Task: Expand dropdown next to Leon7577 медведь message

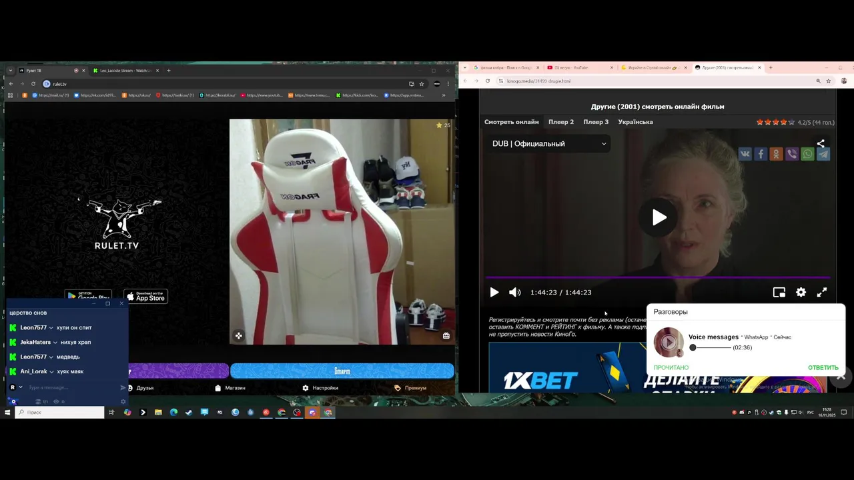Action: point(51,357)
